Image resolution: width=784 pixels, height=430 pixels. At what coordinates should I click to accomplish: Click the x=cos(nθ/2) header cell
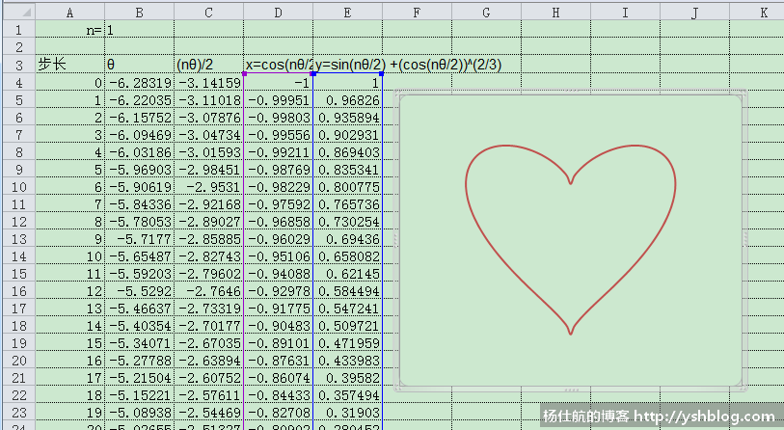click(279, 65)
